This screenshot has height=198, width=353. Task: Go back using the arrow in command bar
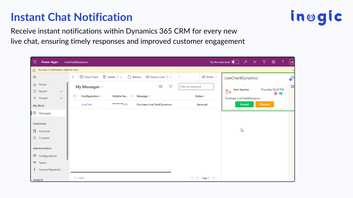click(x=73, y=77)
